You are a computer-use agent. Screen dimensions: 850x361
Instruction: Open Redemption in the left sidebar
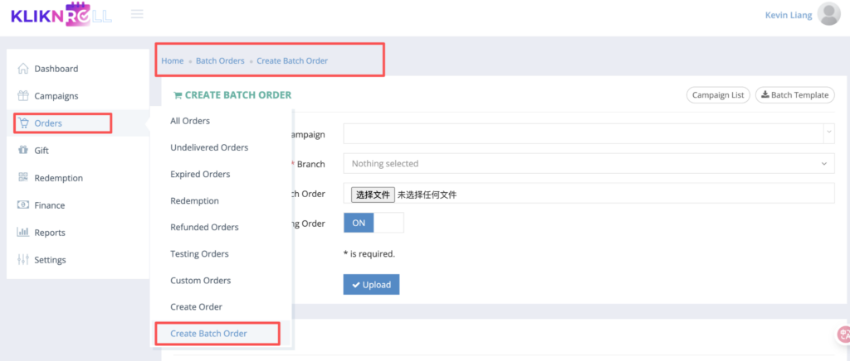point(58,178)
